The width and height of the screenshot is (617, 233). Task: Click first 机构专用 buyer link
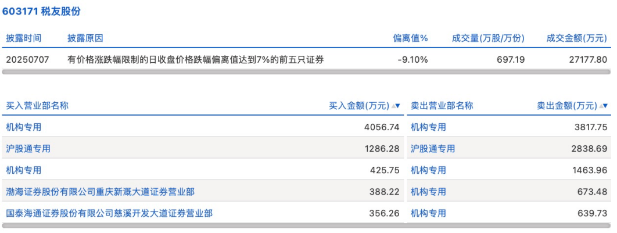(x=24, y=127)
